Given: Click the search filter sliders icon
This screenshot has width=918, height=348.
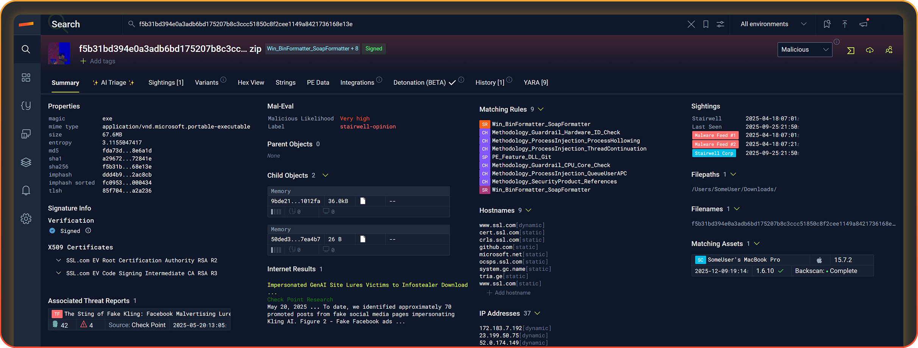Looking at the screenshot, I should coord(720,24).
